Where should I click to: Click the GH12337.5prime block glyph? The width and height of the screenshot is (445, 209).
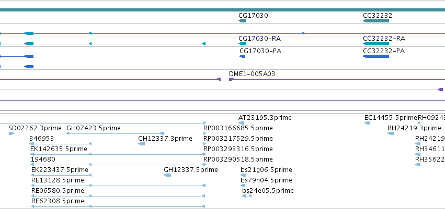click(x=167, y=175)
